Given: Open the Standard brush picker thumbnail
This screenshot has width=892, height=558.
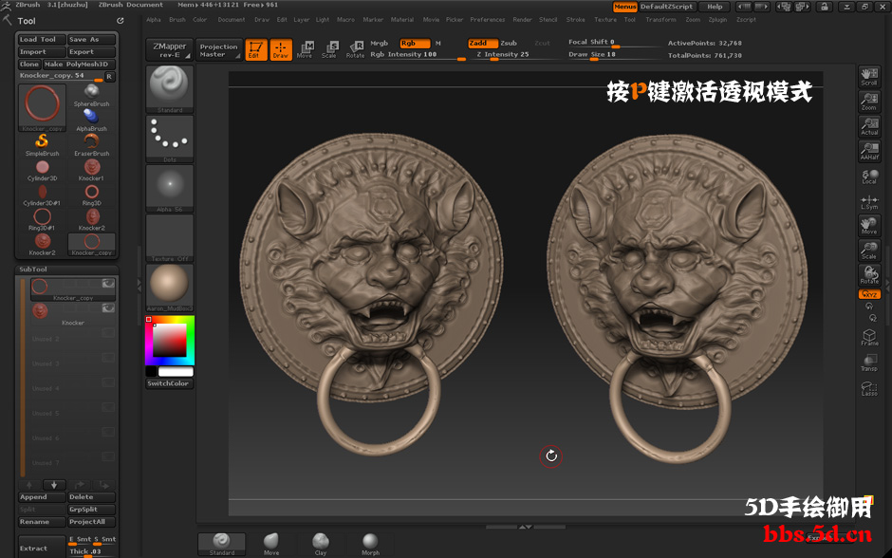Looking at the screenshot, I should point(170,89).
